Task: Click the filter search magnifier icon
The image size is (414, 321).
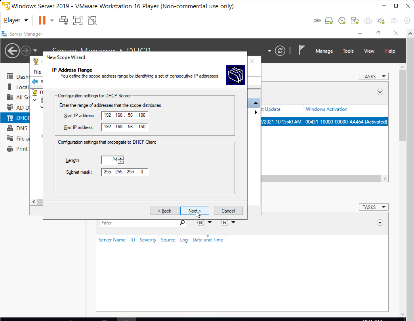Action: click(x=182, y=222)
